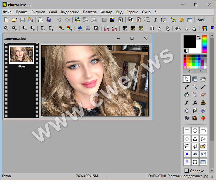Pick the Eraser tool
216x180 pixels.
203,95
